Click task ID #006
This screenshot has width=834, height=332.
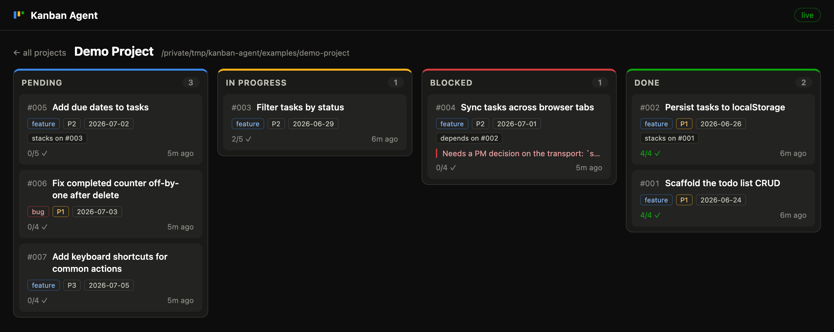pyautogui.click(x=37, y=184)
